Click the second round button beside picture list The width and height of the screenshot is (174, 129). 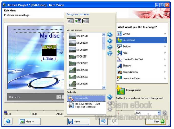coord(110,41)
